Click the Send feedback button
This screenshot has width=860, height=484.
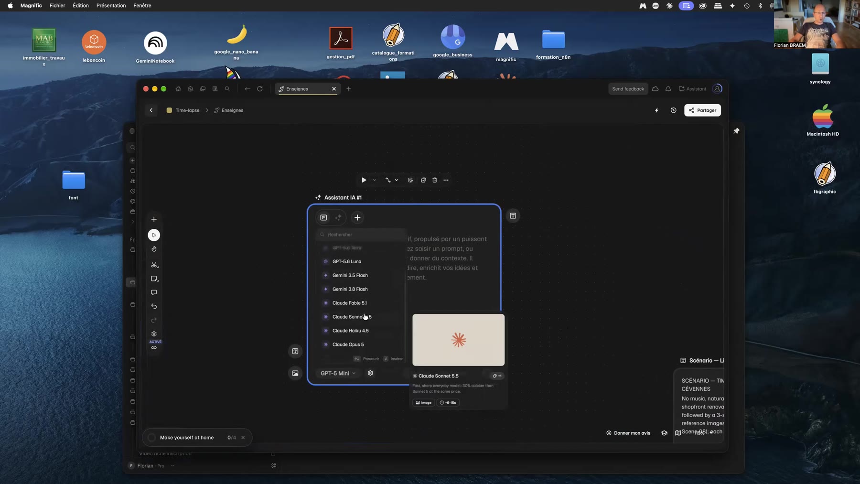(628, 89)
